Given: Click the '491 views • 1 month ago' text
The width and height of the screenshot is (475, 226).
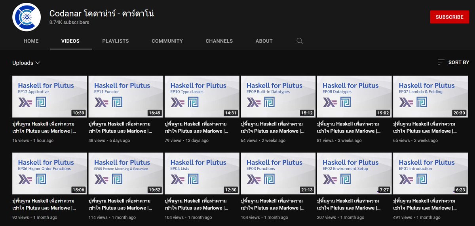Looking at the screenshot, I should tap(417, 217).
